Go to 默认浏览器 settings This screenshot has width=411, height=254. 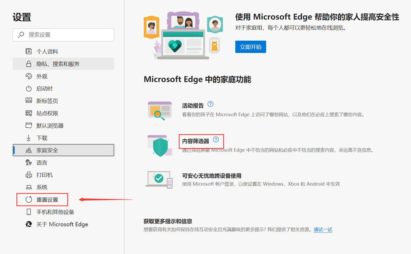[50, 126]
